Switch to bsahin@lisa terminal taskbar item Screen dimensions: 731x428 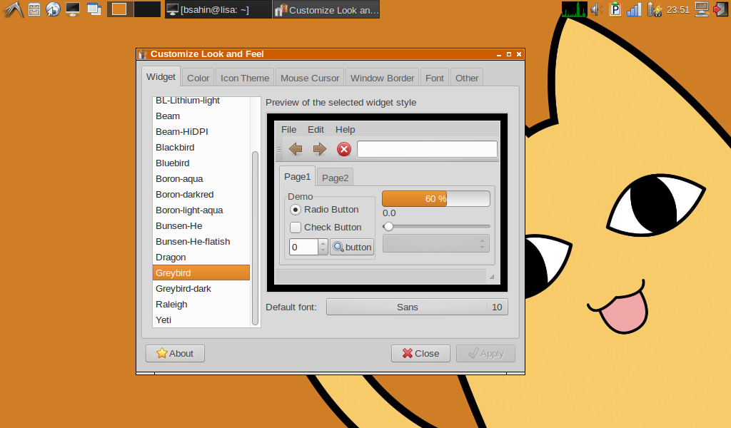218,9
